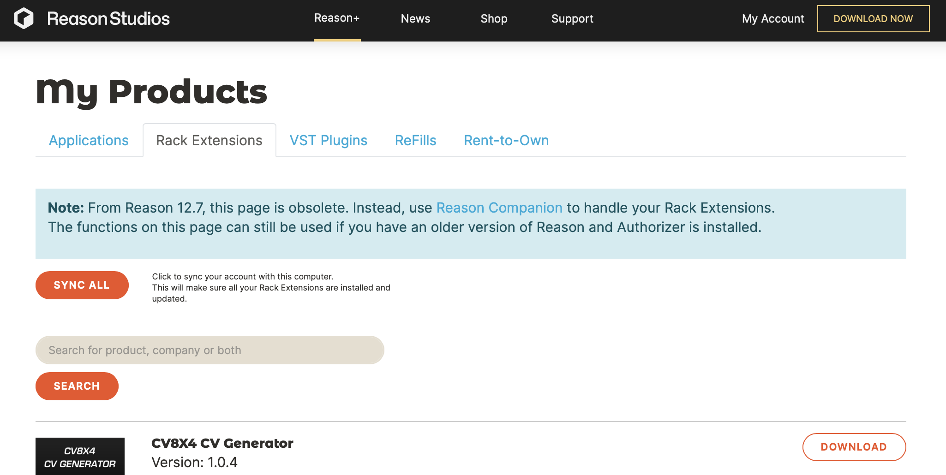Open the Shop menu item
Viewport: 946px width, 475px height.
pos(494,18)
